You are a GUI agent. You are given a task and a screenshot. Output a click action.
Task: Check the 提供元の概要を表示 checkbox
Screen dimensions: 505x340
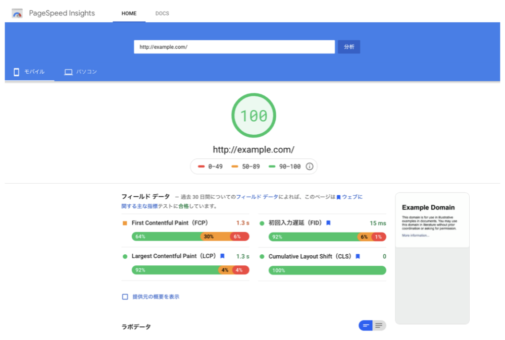(125, 297)
